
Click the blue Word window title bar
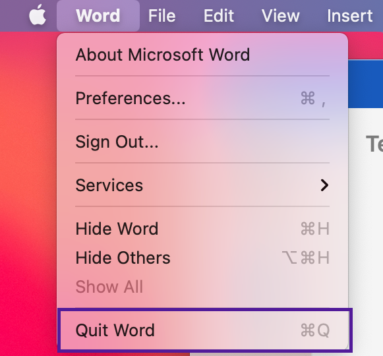click(365, 84)
